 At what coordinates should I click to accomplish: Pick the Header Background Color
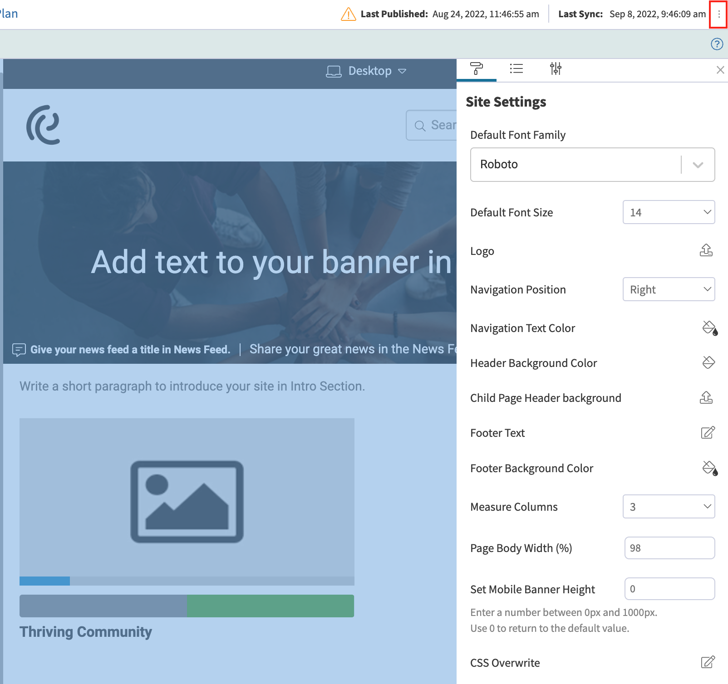708,362
